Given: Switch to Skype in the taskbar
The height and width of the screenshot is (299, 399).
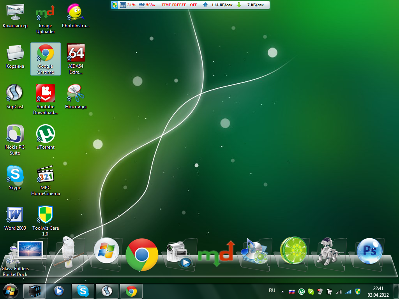Looking at the screenshot, I should pos(83,291).
